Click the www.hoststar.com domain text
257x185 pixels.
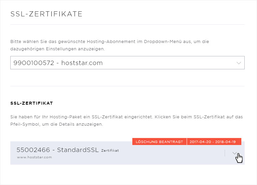[34, 157]
